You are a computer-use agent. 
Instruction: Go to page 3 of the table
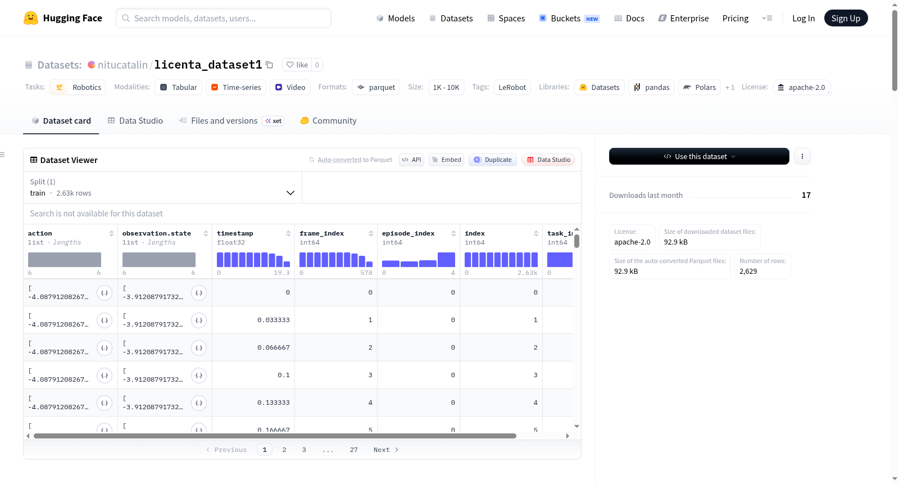tap(304, 450)
